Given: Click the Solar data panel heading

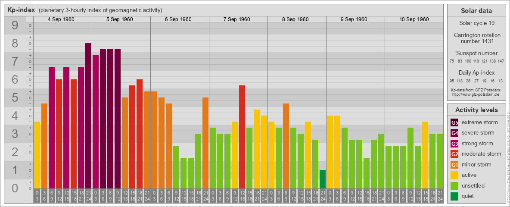Looking at the screenshot, I should click(476, 11).
